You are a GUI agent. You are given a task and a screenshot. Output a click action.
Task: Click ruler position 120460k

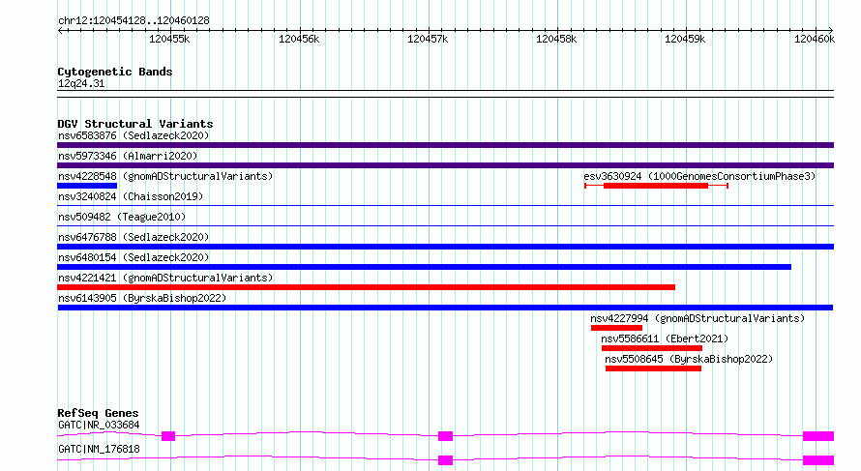815,39
